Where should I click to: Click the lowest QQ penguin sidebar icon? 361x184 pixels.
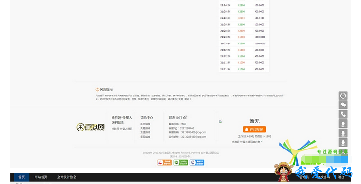click(x=343, y=142)
